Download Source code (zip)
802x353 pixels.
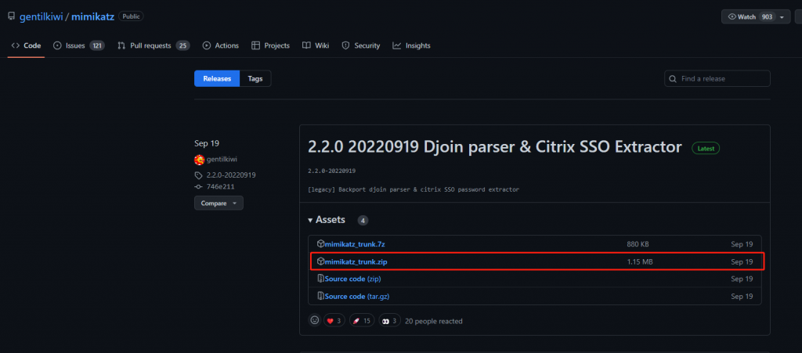point(353,279)
